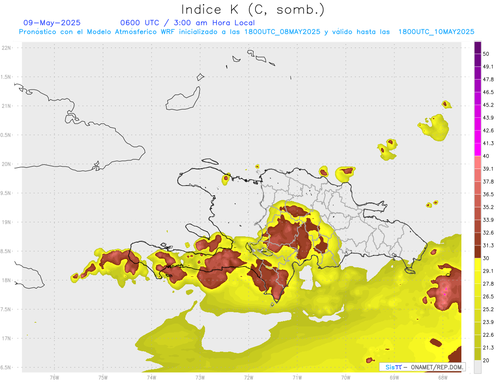The height and width of the screenshot is (383, 497).
Task: Click the longitude label "71W"
Action: point(297,377)
